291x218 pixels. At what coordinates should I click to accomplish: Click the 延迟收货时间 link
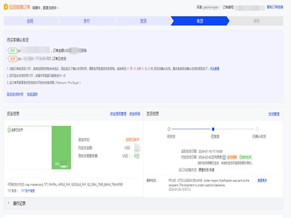[x=15, y=94]
